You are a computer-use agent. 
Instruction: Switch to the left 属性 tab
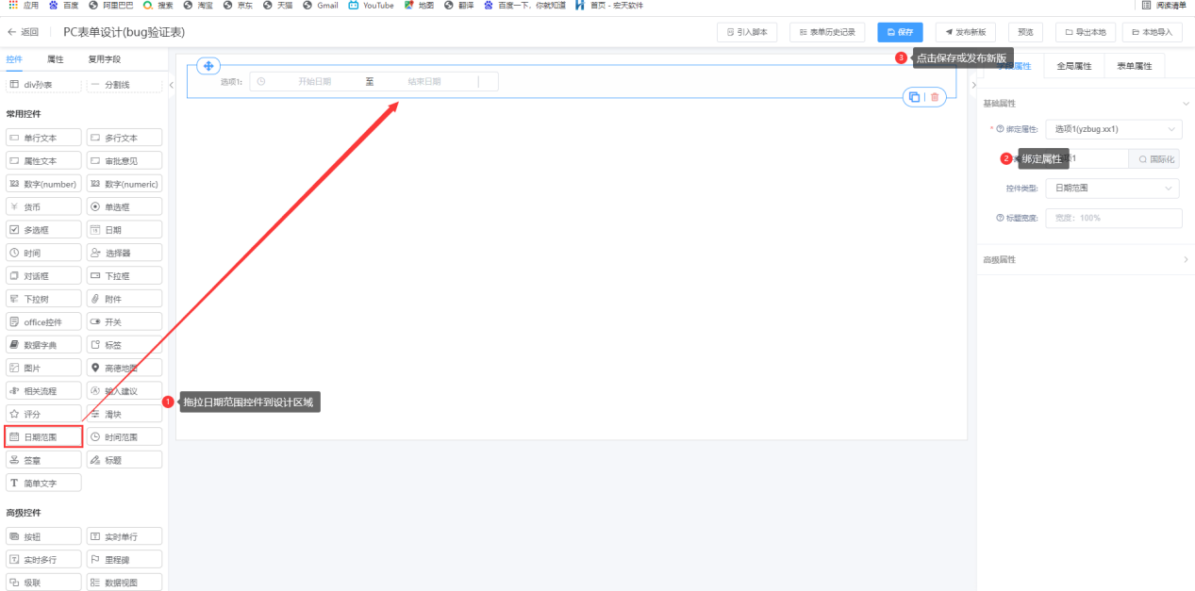tap(56, 59)
